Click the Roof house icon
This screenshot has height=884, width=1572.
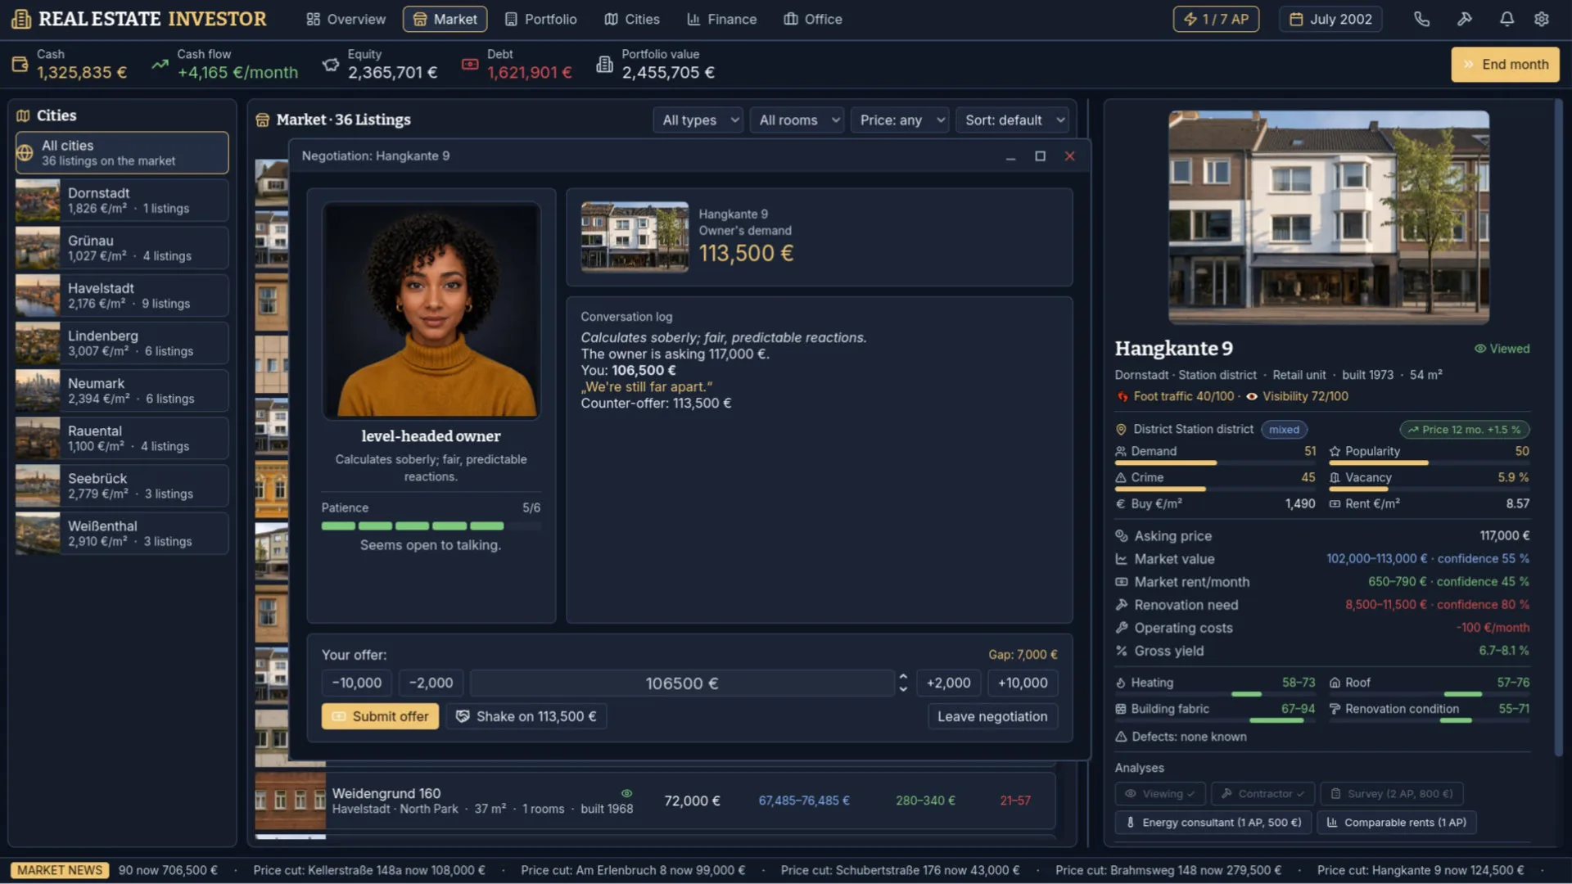point(1335,683)
